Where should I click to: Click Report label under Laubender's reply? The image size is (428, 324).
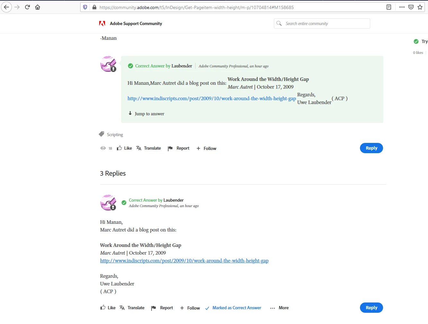coord(166,308)
